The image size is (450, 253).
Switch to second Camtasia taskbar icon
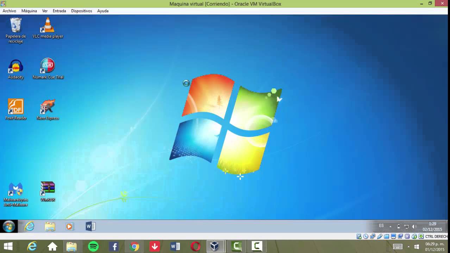pyautogui.click(x=257, y=247)
